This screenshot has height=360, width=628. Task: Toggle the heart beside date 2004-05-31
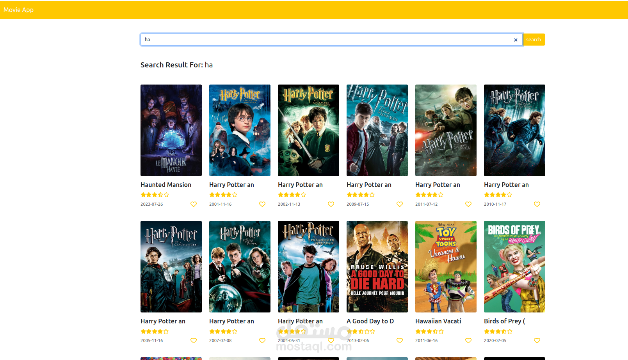point(331,341)
